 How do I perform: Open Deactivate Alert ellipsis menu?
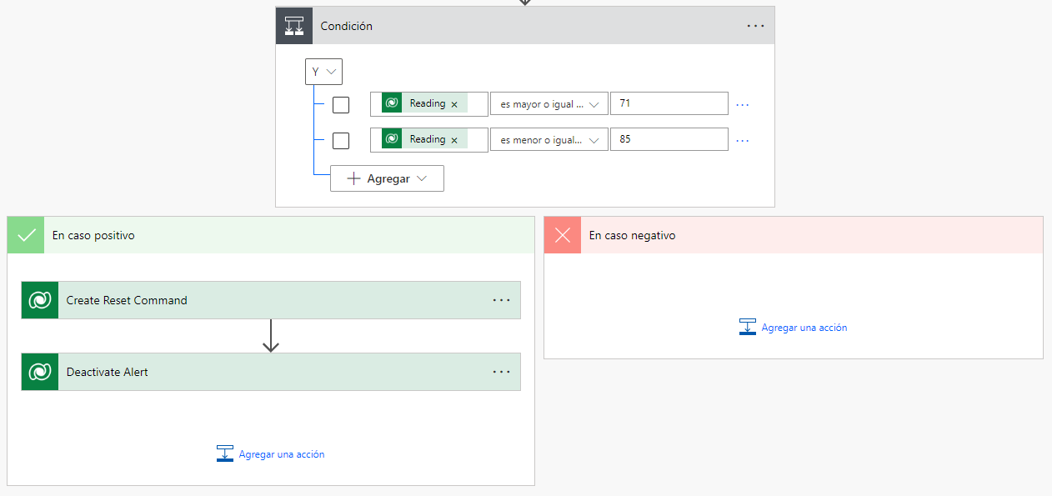click(x=501, y=372)
